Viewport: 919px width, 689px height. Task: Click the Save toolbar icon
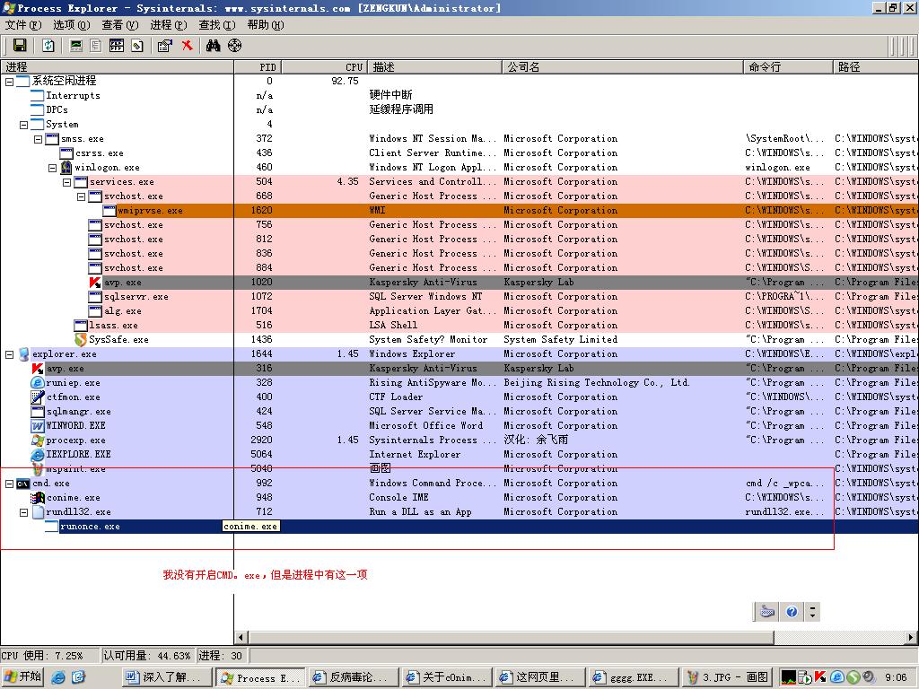pos(19,46)
